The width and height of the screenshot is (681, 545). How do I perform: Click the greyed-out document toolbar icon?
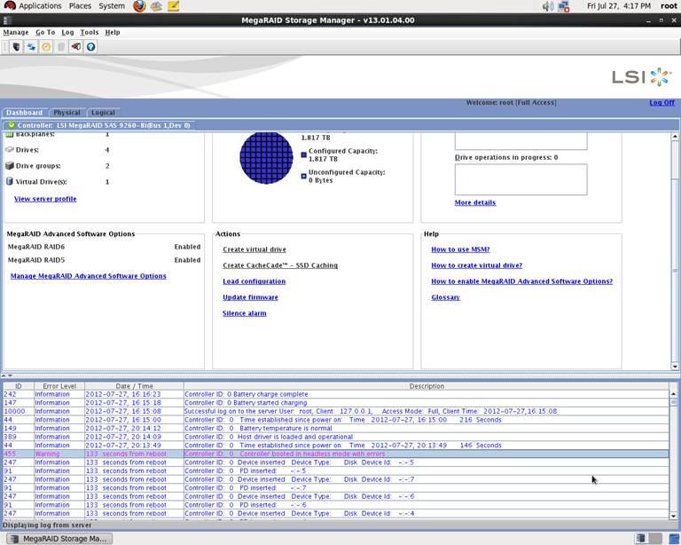click(x=61, y=46)
